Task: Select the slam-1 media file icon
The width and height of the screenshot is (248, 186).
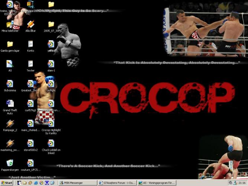Action: (x=51, y=64)
